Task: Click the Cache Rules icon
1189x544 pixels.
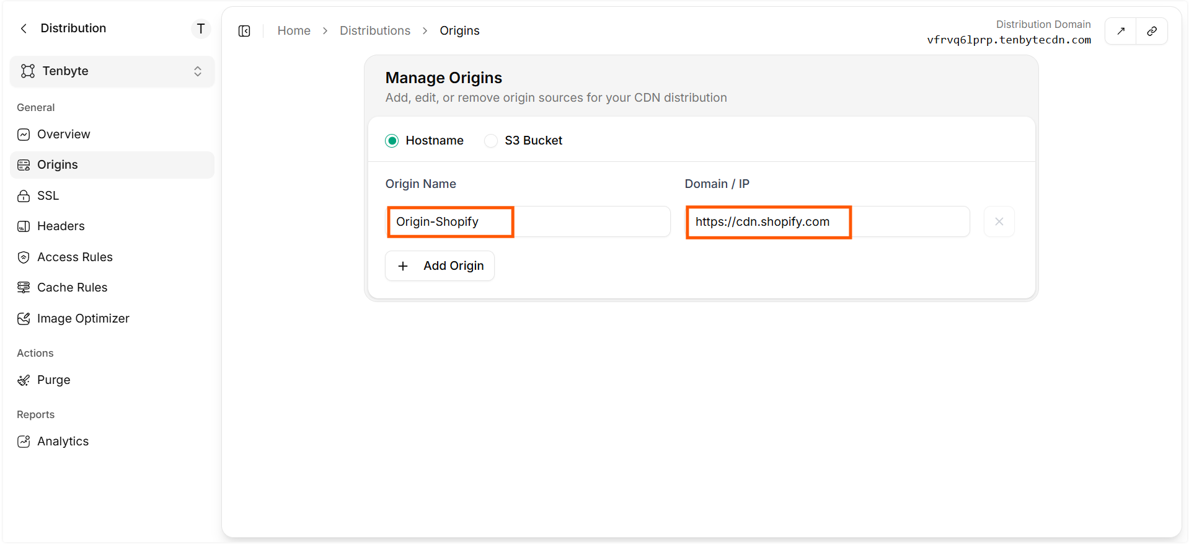Action: pos(24,288)
